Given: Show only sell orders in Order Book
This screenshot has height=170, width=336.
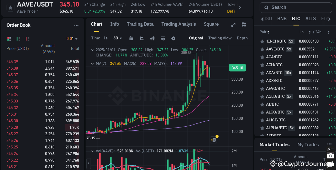Looking at the screenshot, I should pos(27,39).
